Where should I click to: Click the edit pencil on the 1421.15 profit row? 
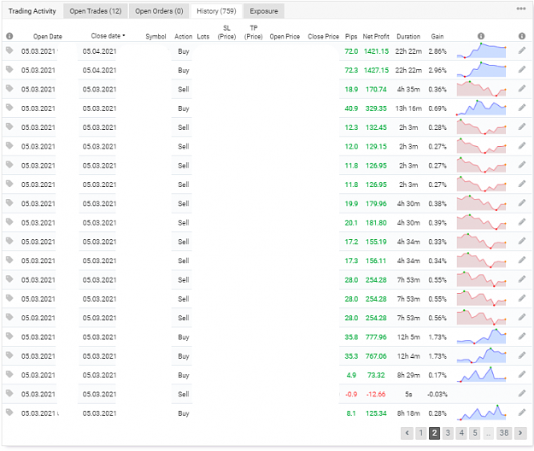[522, 50]
